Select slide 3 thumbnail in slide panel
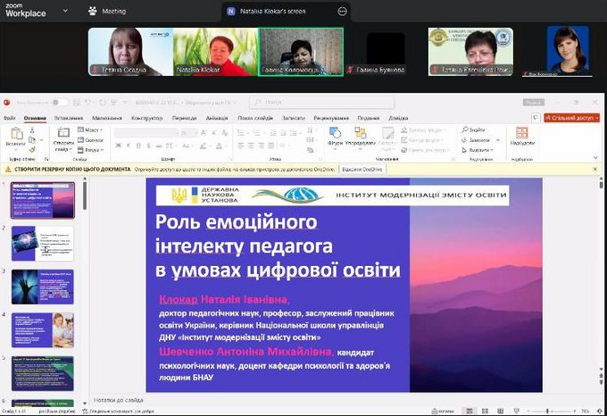The image size is (607, 416). (42, 287)
